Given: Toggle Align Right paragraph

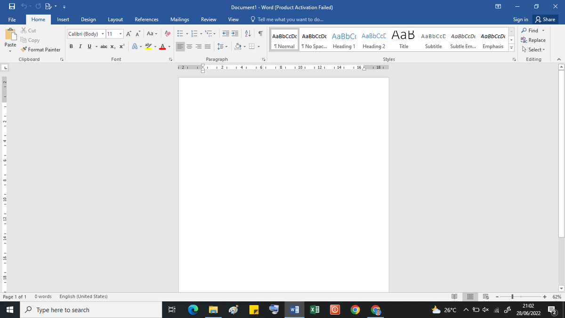Looking at the screenshot, I should click(x=198, y=47).
